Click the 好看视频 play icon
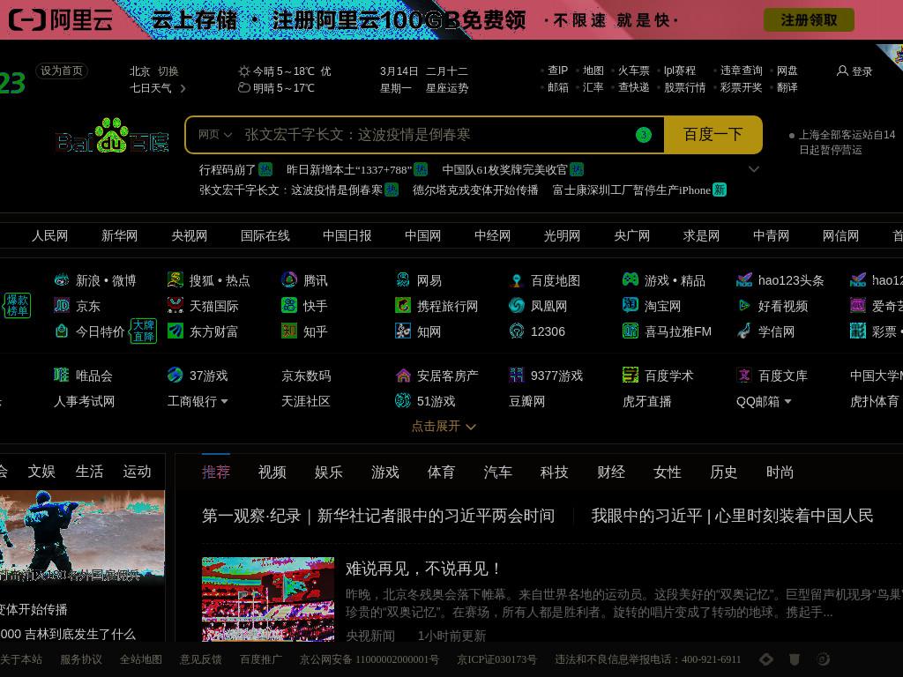903x677 pixels. coord(744,306)
